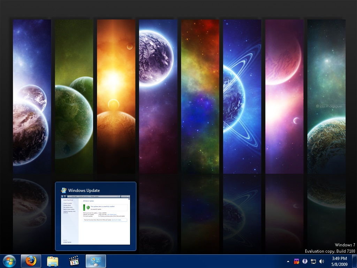Click the Show Desktop button at taskbar end

click(354, 261)
